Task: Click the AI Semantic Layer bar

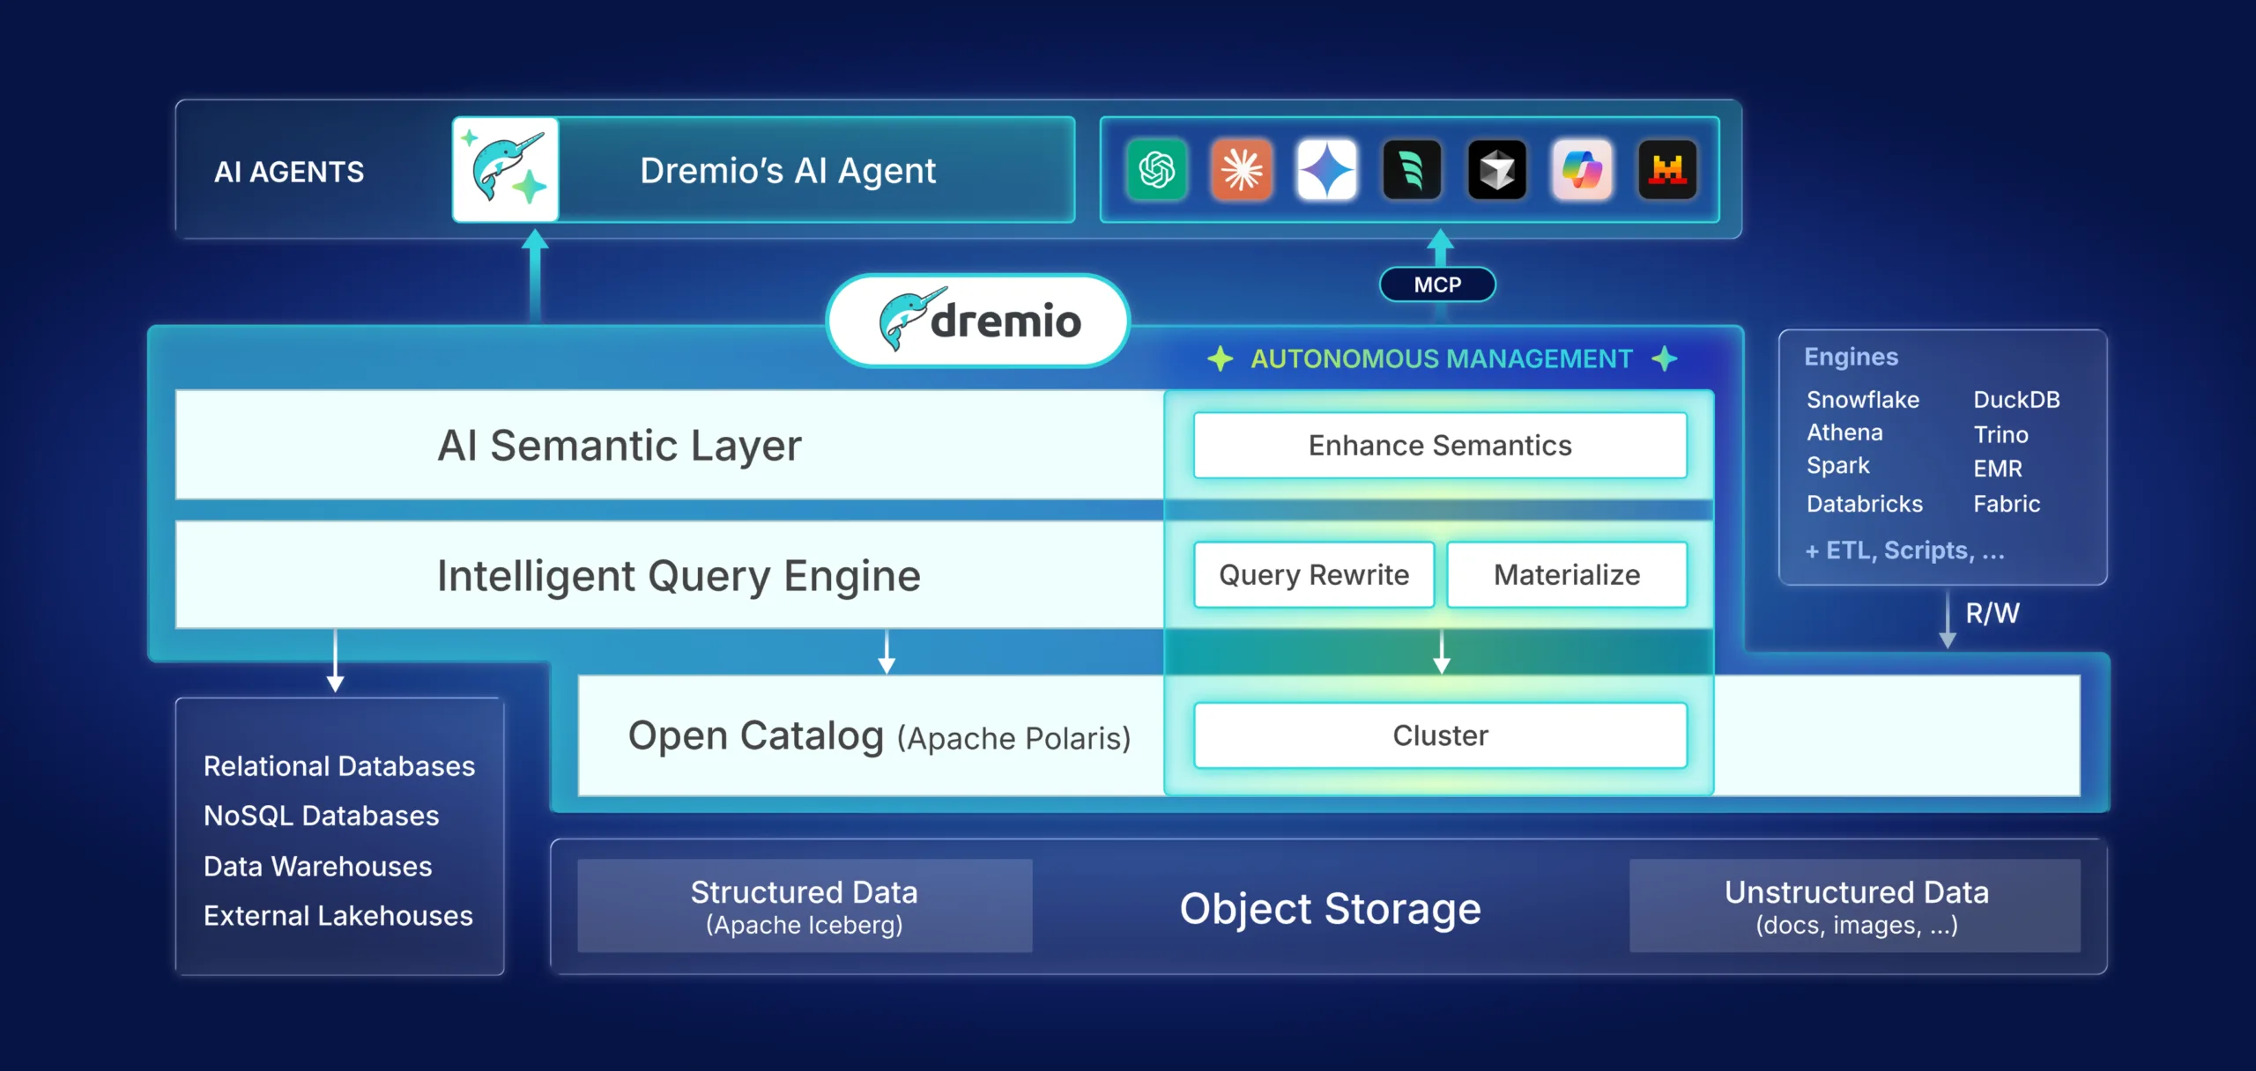Action: pyautogui.click(x=620, y=445)
